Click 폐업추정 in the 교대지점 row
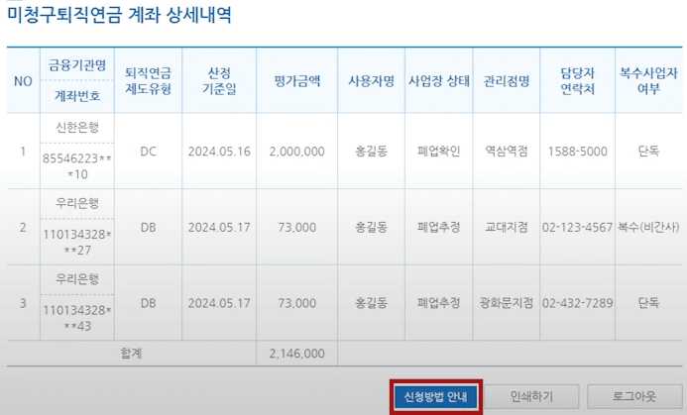The image size is (687, 415). coord(438,227)
